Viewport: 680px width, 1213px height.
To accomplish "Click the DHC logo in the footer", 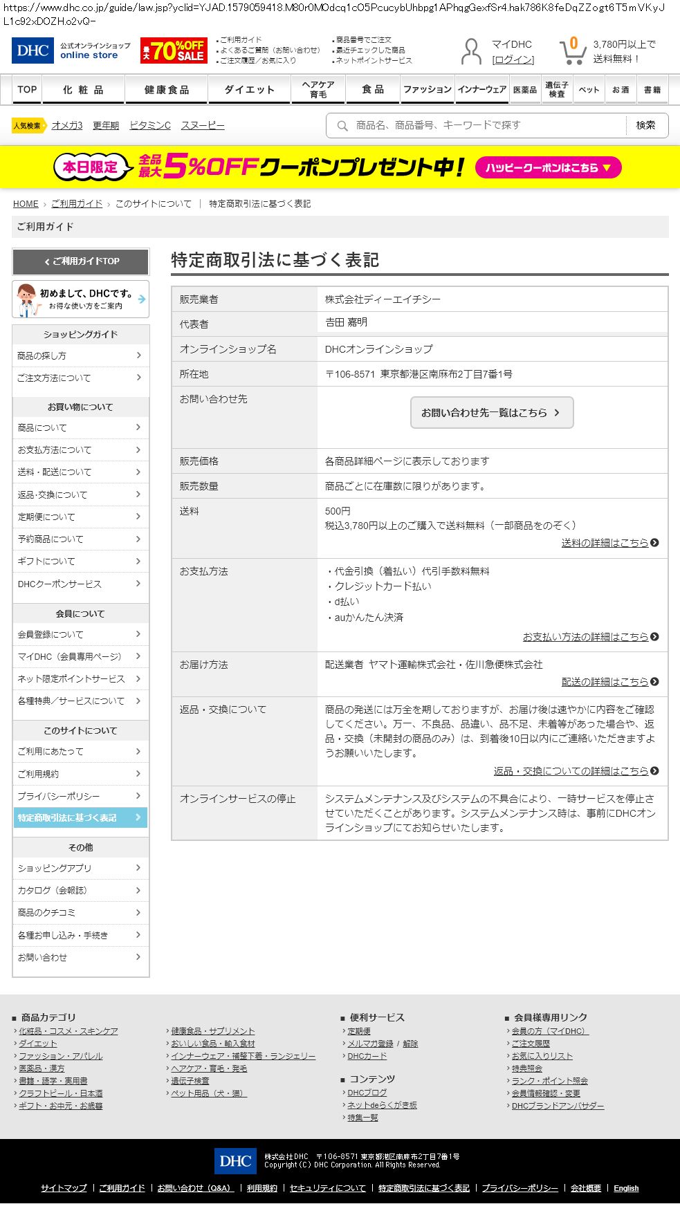I will (235, 1160).
